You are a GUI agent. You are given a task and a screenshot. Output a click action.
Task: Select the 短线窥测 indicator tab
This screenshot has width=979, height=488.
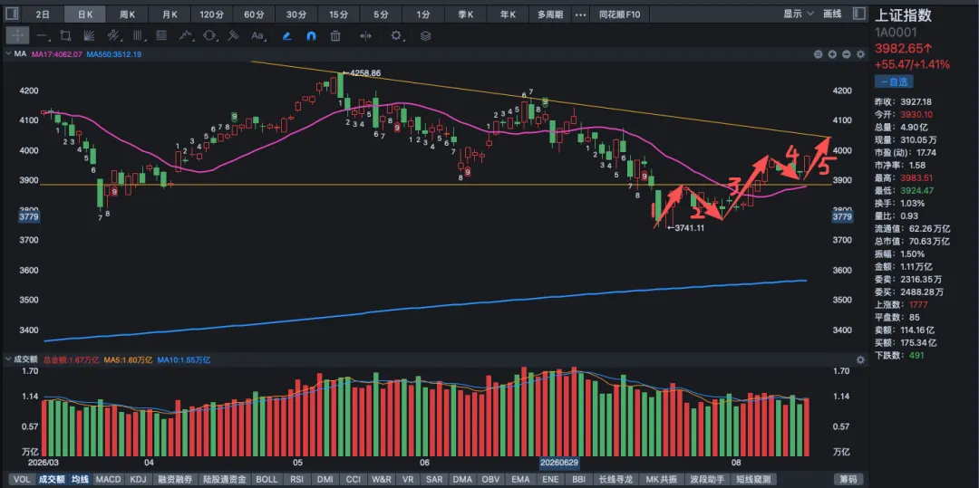(x=753, y=479)
